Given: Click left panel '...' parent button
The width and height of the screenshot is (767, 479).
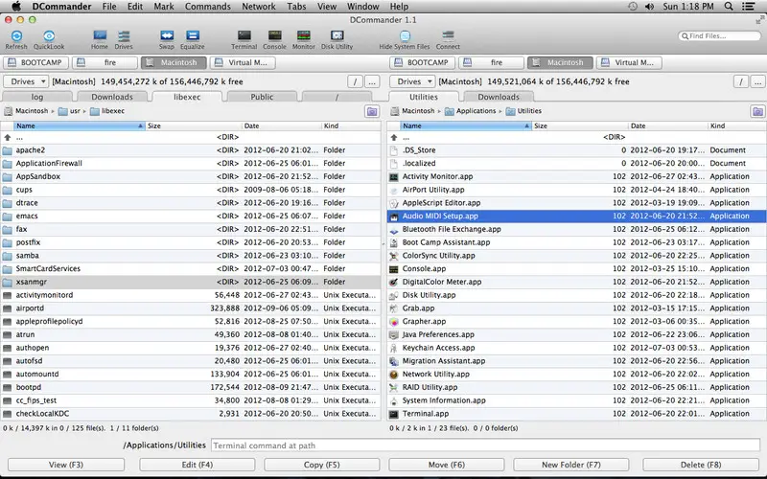Looking at the screenshot, I should pos(372,81).
